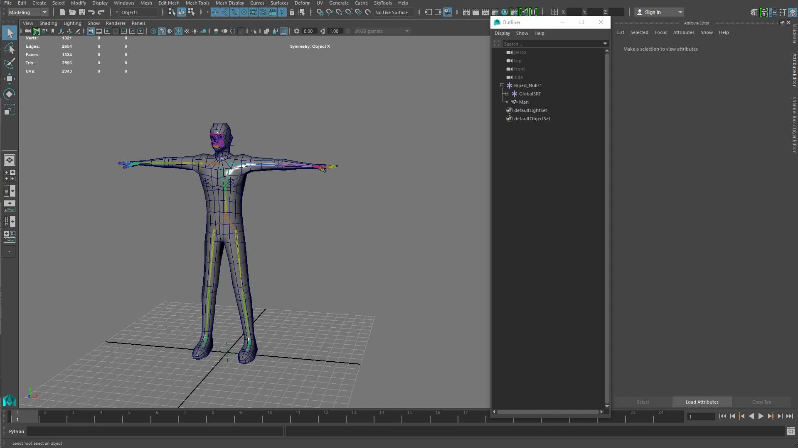Redo the last action
This screenshot has height=448, width=798.
[x=101, y=12]
